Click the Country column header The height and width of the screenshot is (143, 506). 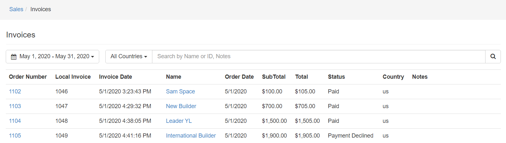393,77
